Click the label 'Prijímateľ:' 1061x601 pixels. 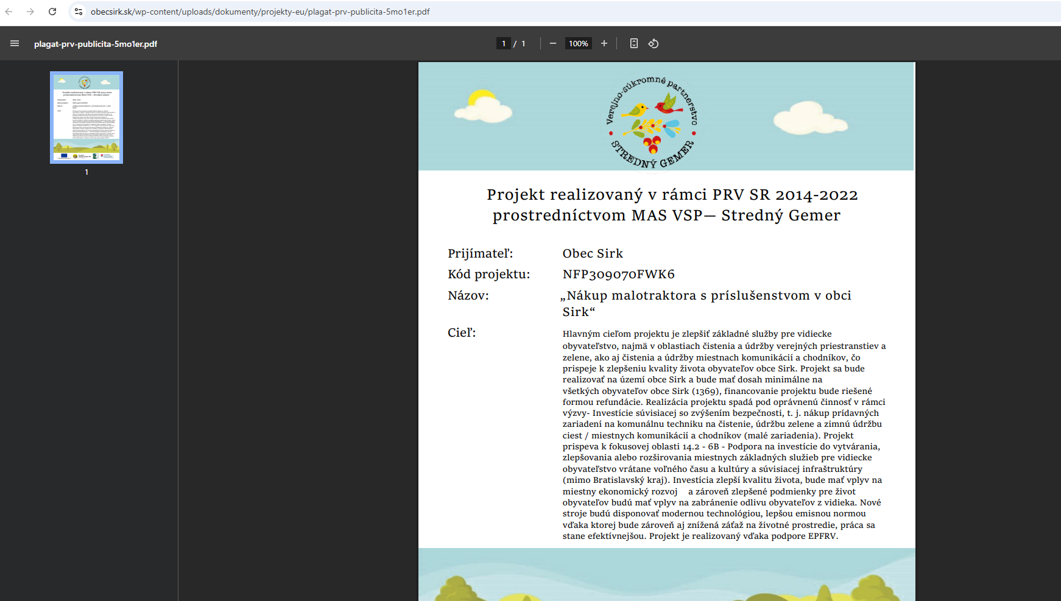pos(481,253)
